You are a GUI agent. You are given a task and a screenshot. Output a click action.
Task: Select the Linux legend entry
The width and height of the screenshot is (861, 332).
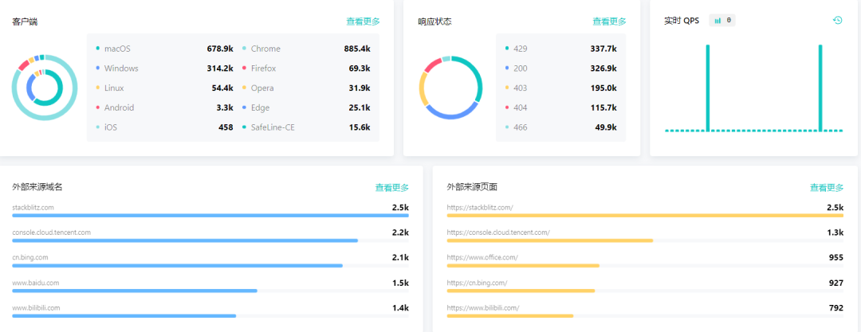pyautogui.click(x=164, y=88)
